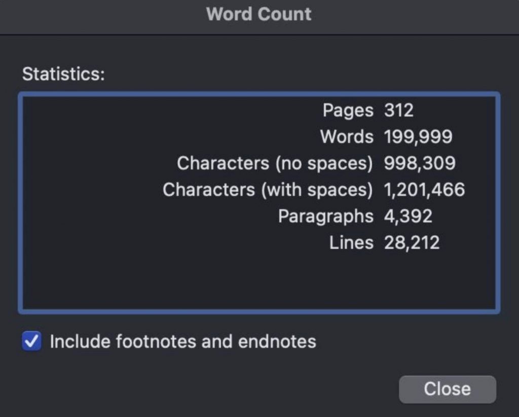Select the Paragraphs row label
The image size is (519, 417).
325,216
